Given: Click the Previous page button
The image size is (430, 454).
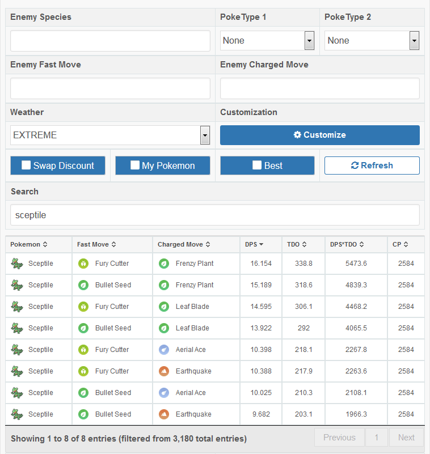Looking at the screenshot, I should pyautogui.click(x=339, y=438).
